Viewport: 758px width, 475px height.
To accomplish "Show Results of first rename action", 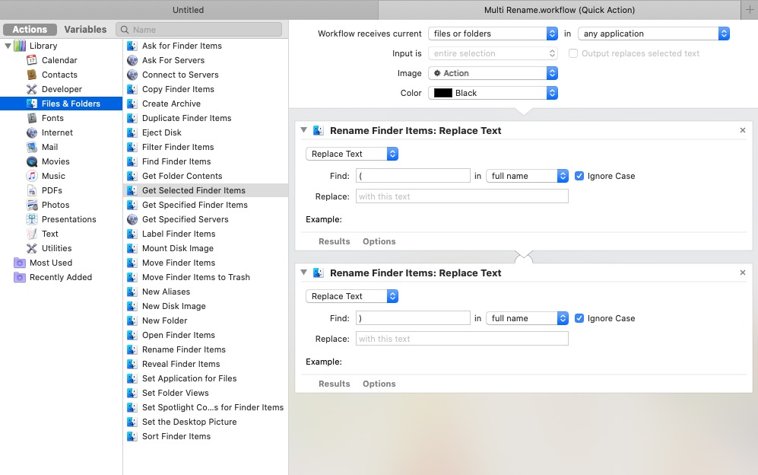I will click(x=334, y=241).
